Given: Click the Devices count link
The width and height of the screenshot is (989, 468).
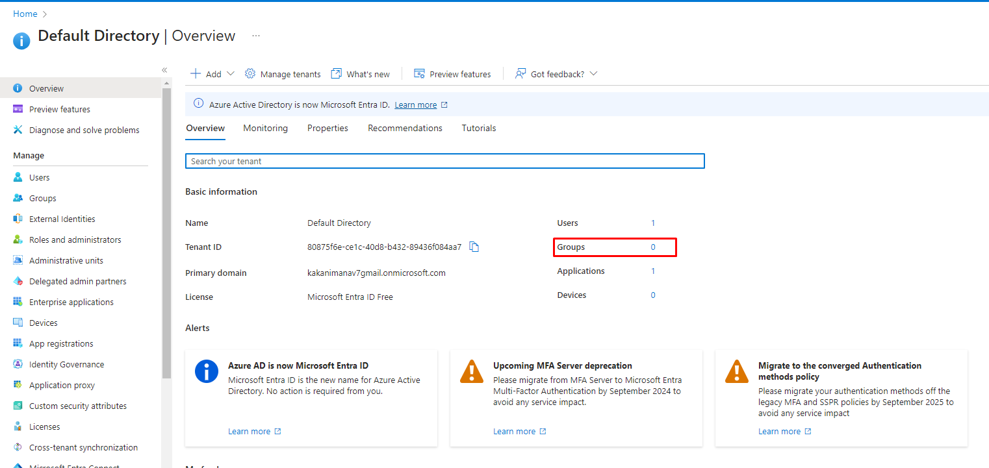Looking at the screenshot, I should coord(653,295).
